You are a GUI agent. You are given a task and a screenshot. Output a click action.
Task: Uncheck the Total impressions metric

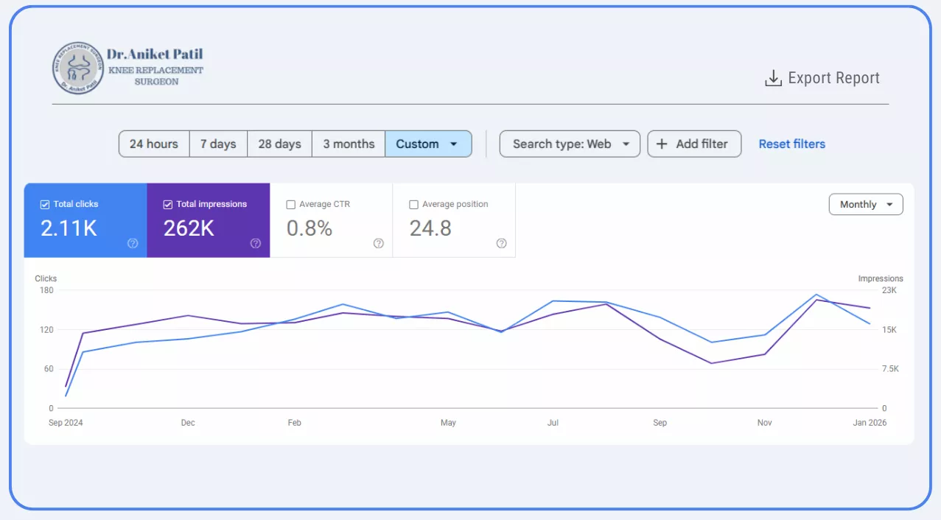tap(167, 204)
